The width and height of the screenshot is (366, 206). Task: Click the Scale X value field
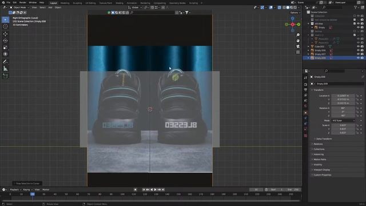[343, 125]
